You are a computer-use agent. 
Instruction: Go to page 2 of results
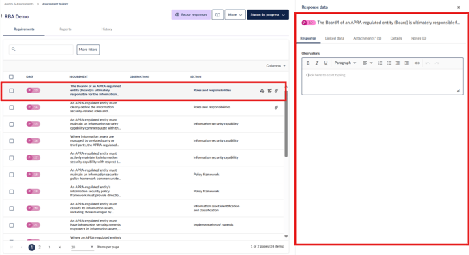[x=40, y=247]
